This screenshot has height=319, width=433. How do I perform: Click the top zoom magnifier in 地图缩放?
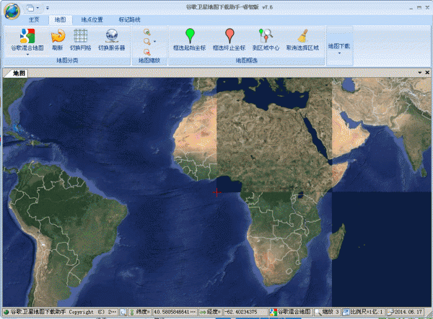coord(147,32)
